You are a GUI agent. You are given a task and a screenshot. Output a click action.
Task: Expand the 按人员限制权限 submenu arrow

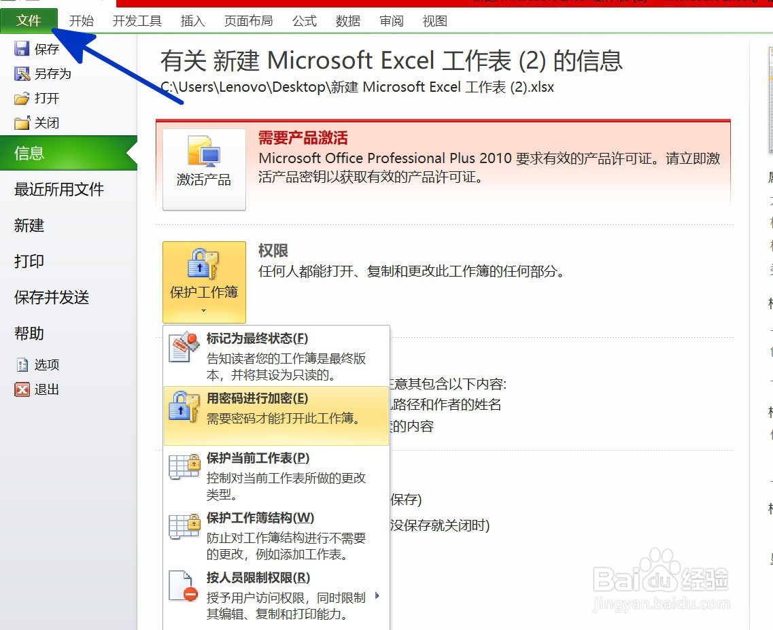pos(377,595)
